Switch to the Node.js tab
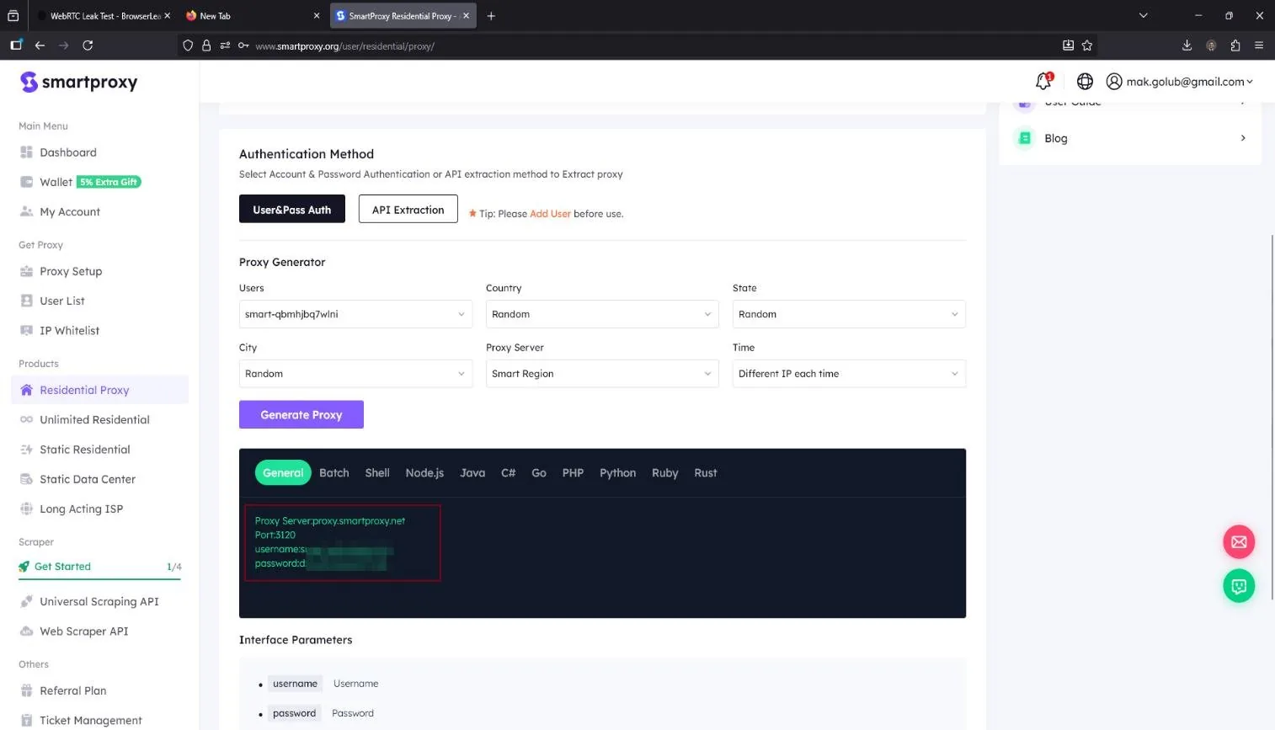The image size is (1275, 730). [424, 473]
